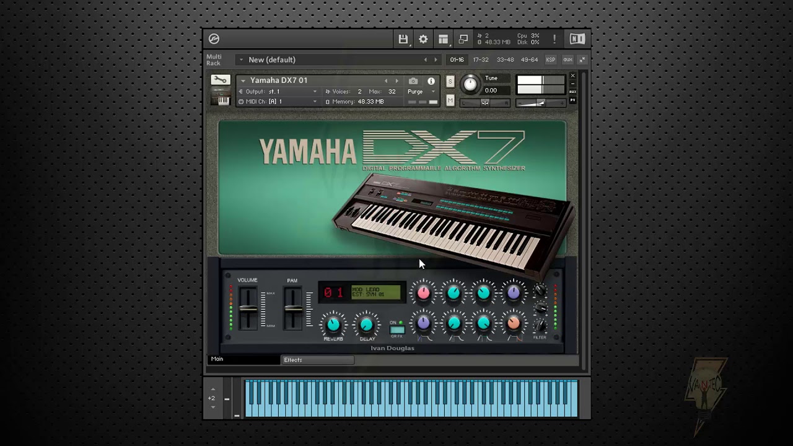Click the REVERB knob
This screenshot has height=446, width=793.
[x=333, y=324]
